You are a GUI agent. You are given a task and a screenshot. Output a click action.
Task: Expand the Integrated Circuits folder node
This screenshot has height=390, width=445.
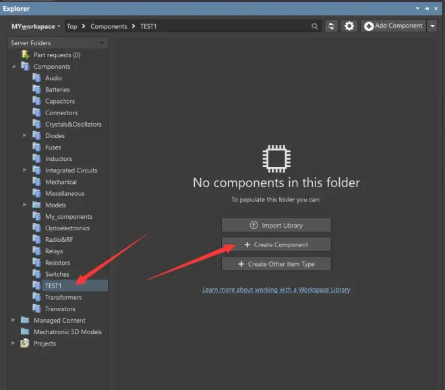[25, 170]
